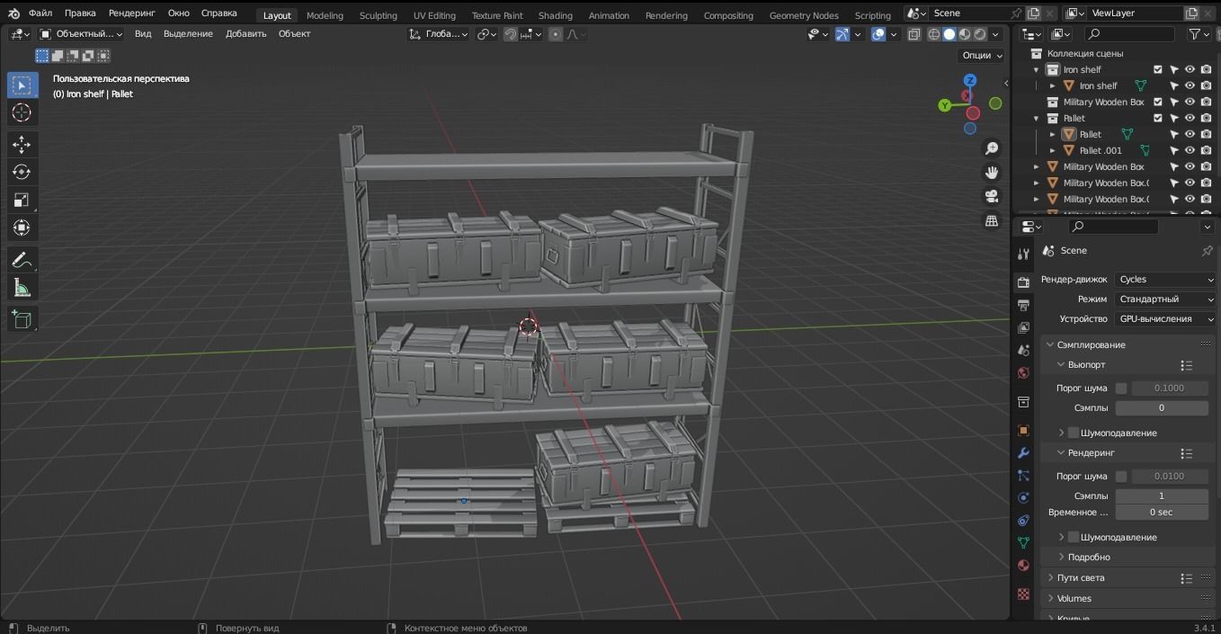Switch to the Shading workspace tab
The image size is (1221, 634).
click(556, 15)
